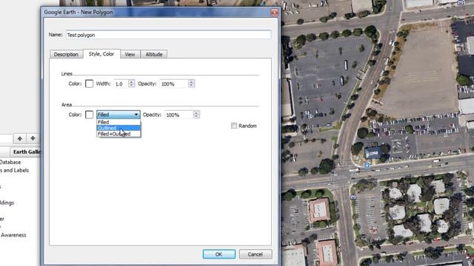
Task: Click the move down arrow button
Action: click(33, 138)
